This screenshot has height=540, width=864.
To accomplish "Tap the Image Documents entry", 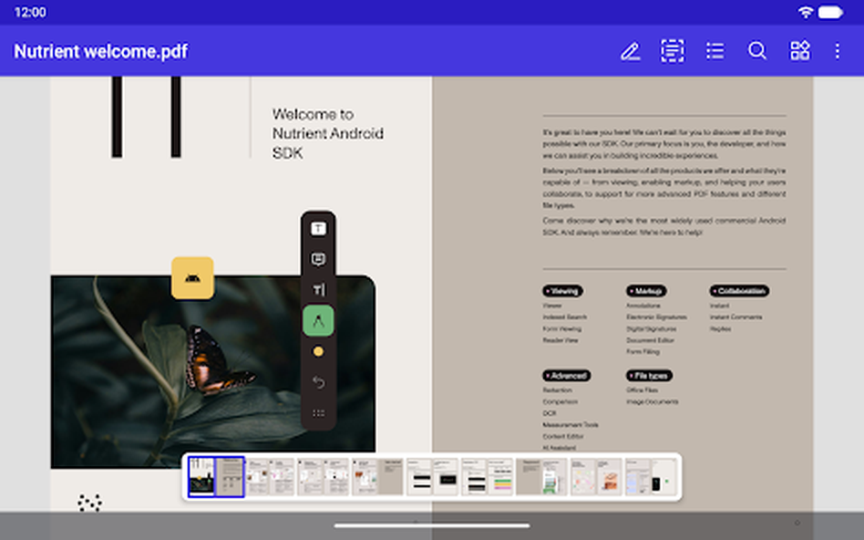I will tap(652, 401).
